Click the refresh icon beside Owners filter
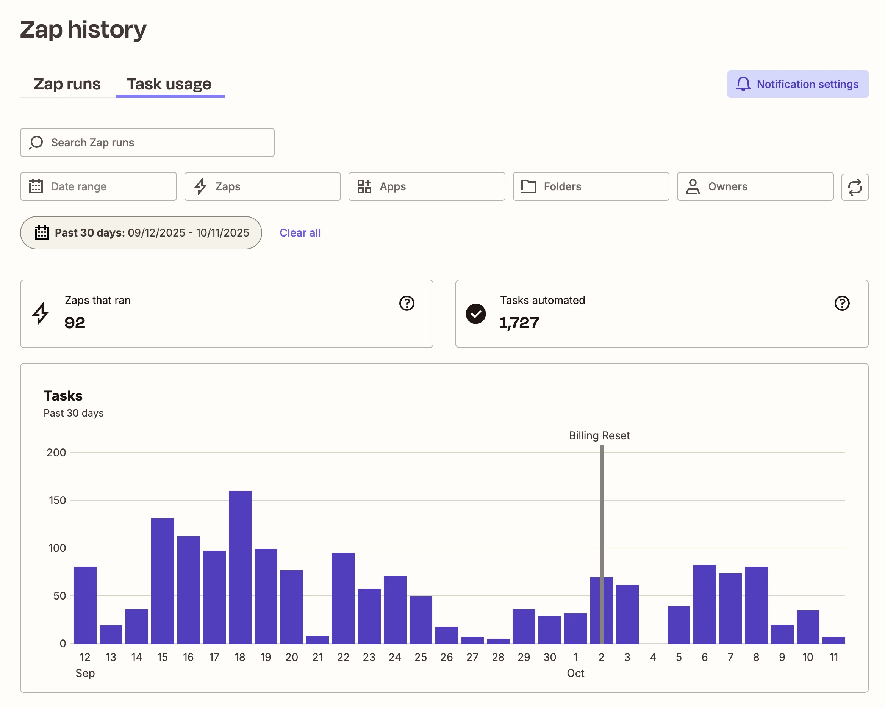The width and height of the screenshot is (885, 708). tap(855, 187)
